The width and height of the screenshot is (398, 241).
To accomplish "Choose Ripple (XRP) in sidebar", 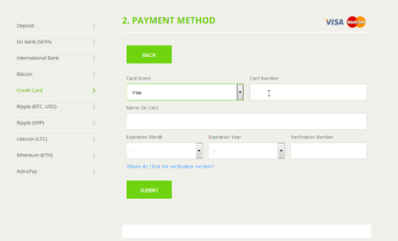I will 54,123.
